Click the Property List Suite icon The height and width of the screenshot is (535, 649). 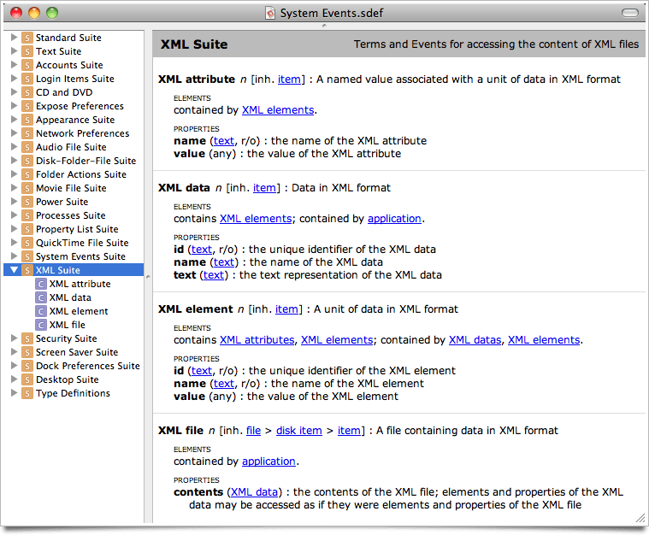point(27,229)
